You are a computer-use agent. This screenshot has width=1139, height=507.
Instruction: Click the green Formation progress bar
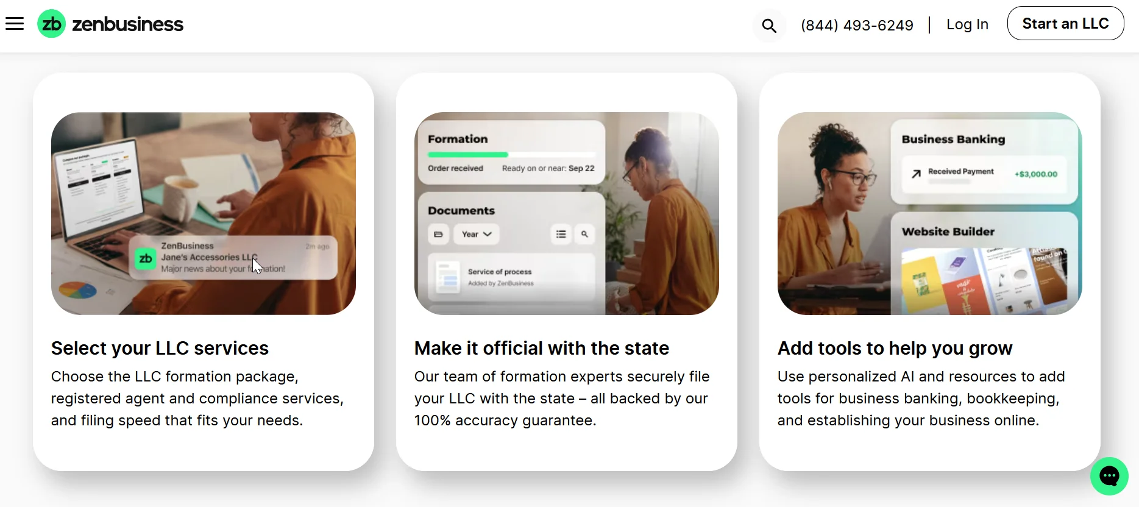pos(467,155)
